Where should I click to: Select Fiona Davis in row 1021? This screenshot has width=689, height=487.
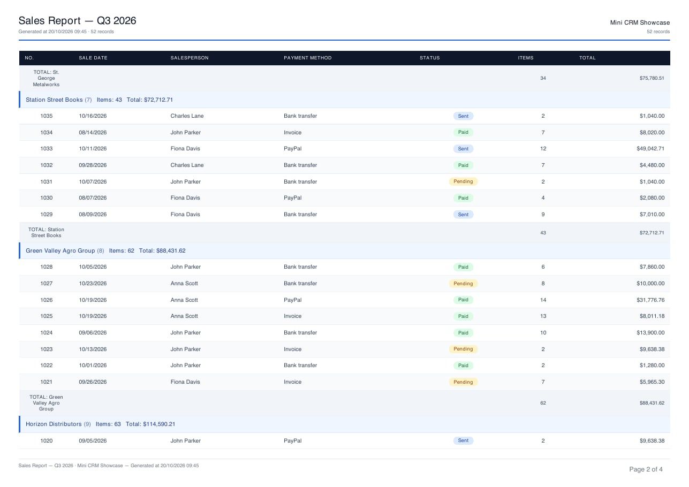(x=185, y=382)
